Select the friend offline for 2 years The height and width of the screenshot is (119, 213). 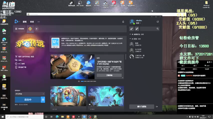[x=144, y=50]
